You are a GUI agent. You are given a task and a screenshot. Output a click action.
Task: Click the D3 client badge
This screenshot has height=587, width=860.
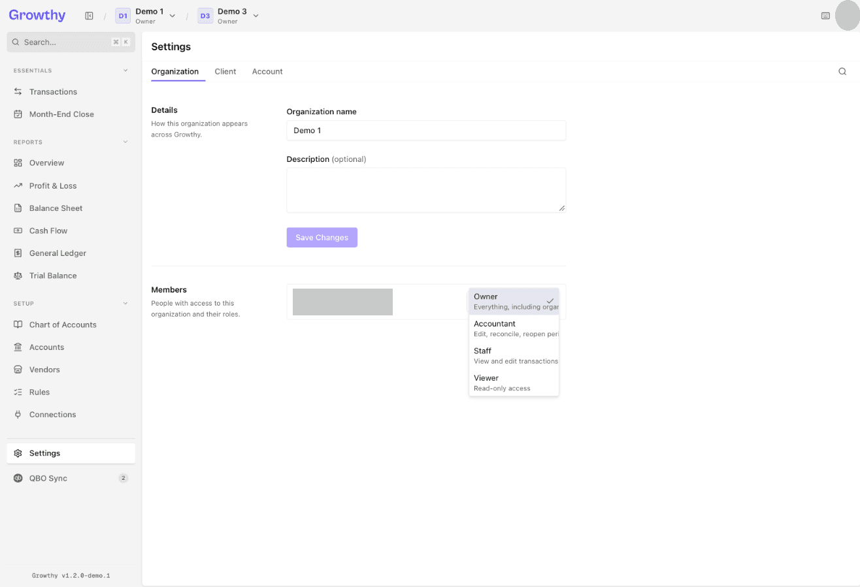[205, 16]
